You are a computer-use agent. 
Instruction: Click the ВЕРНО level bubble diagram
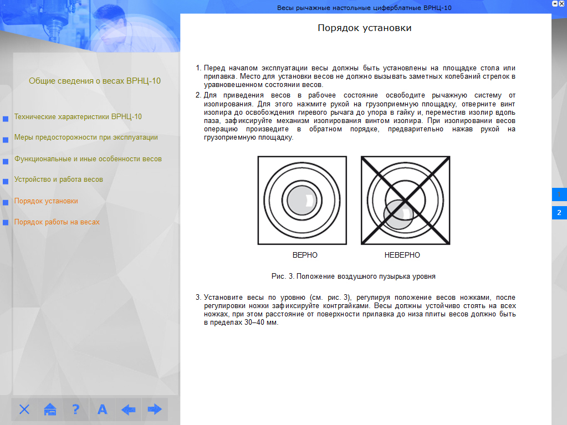tap(302, 201)
